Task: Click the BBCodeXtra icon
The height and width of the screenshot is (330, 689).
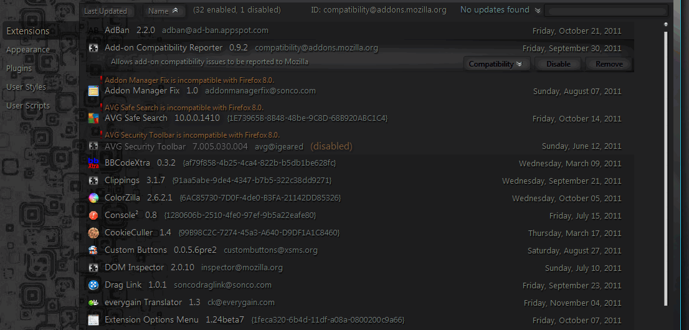Action: pyautogui.click(x=93, y=163)
